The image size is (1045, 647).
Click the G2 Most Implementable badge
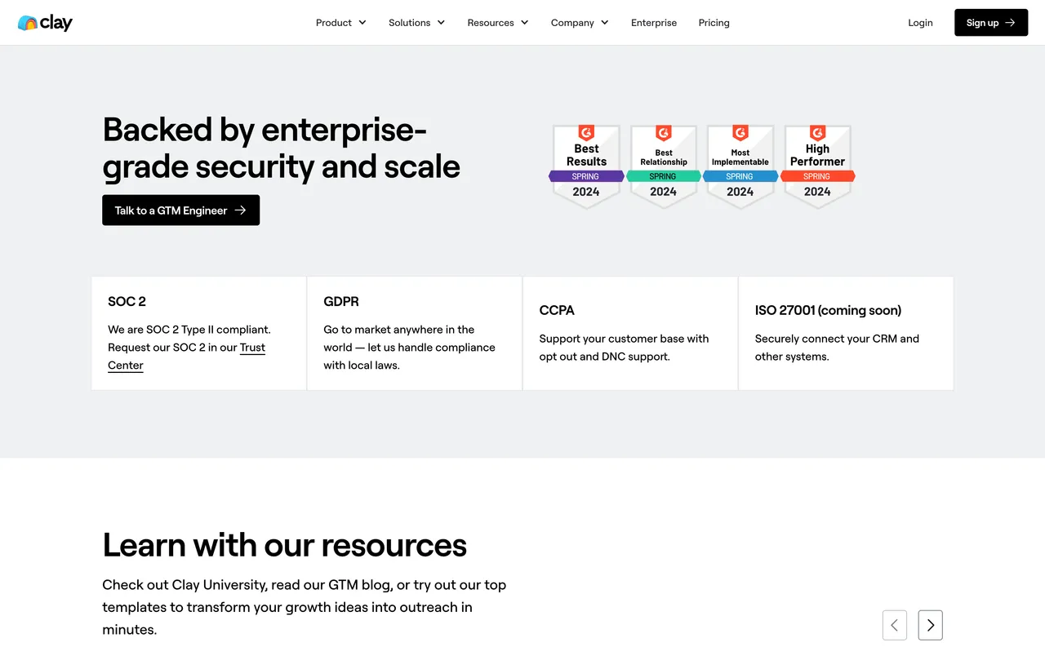(740, 163)
